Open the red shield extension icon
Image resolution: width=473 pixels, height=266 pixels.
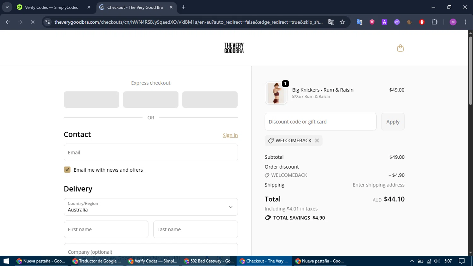click(x=372, y=22)
